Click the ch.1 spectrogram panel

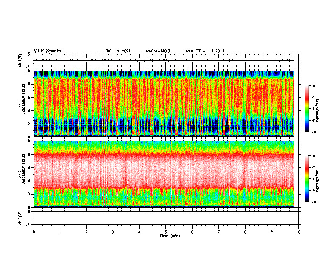(x=164, y=104)
